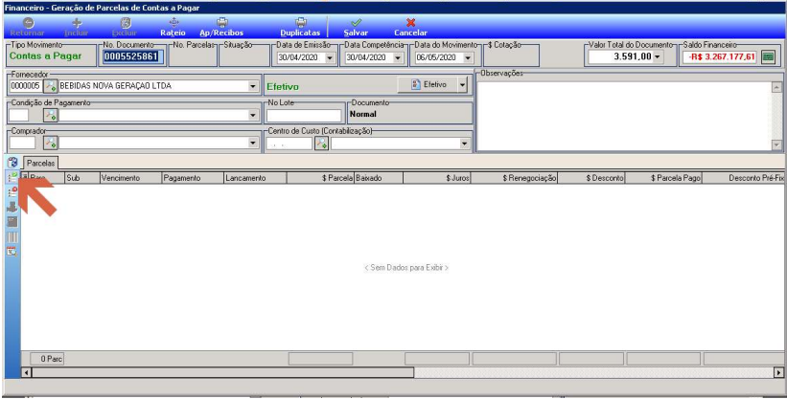Click the $ Parcela Pago column header
Viewport: 787px width, 399px height.
coord(663,178)
